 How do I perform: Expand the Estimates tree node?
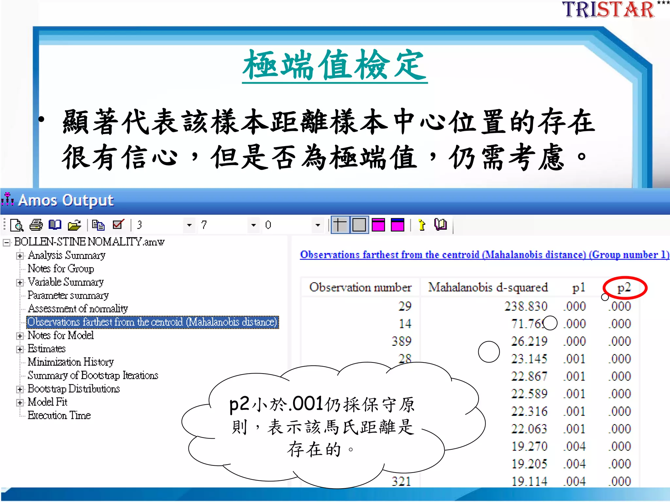click(x=20, y=349)
